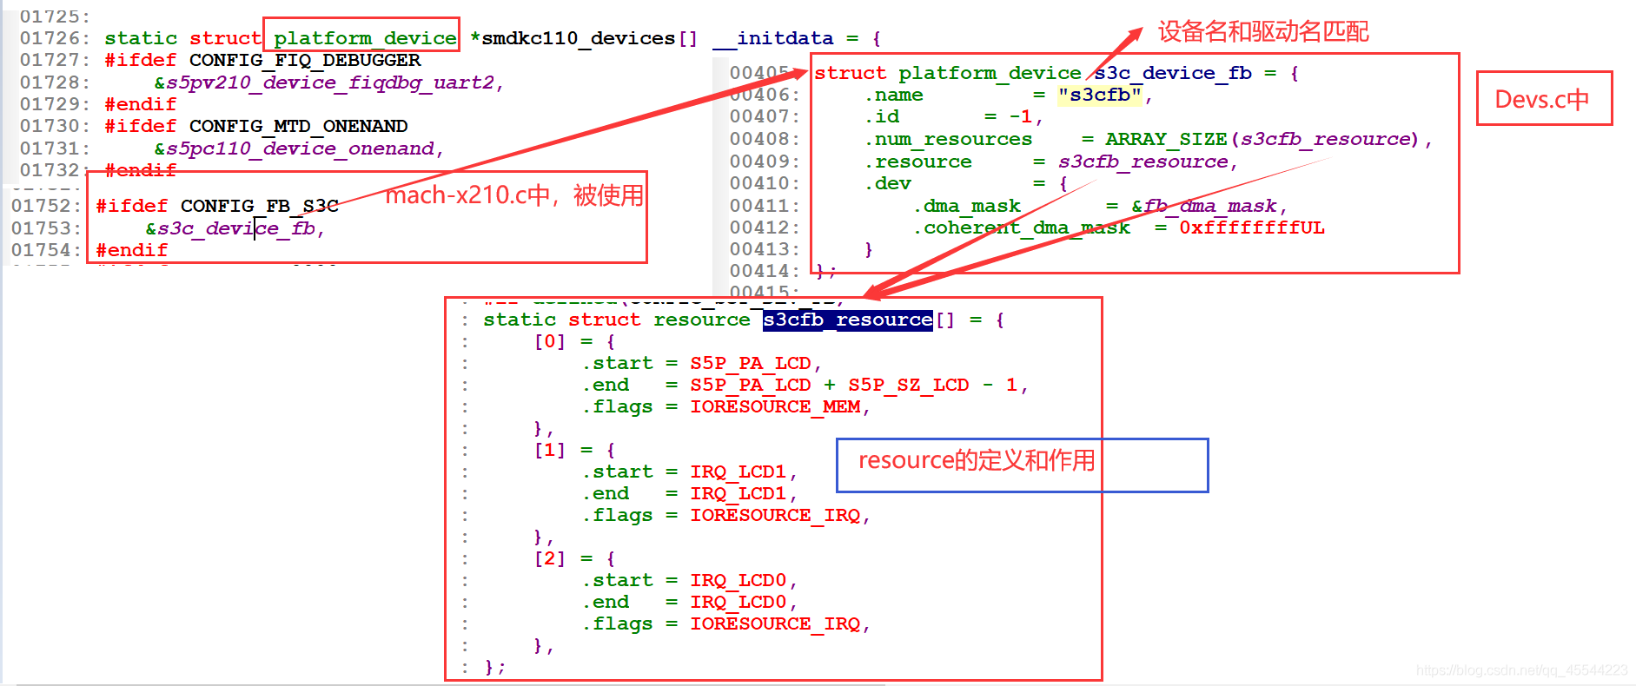Click s3cfb_resource value on line 00409
Viewport: 1636px width, 686px height.
click(x=1143, y=162)
